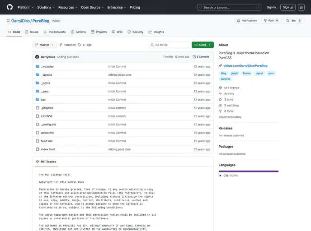The width and height of the screenshot is (311, 231).
Task: Open the _includes folder
Action: point(47,66)
